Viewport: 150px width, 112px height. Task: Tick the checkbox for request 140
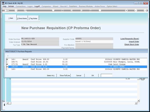[x=7, y=69]
